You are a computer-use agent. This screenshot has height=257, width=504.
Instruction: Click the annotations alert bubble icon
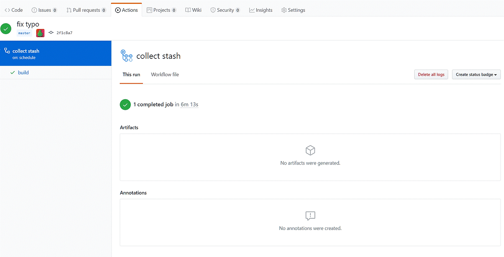pos(310,216)
